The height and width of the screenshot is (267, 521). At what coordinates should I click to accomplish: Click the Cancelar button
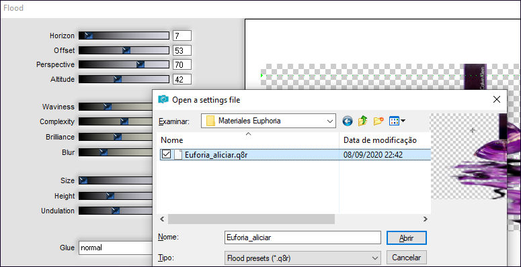pyautogui.click(x=406, y=258)
